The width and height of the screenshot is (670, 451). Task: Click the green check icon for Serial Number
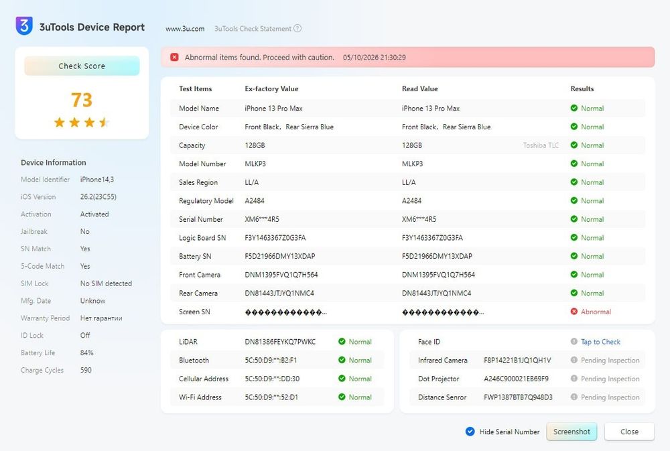tap(574, 219)
